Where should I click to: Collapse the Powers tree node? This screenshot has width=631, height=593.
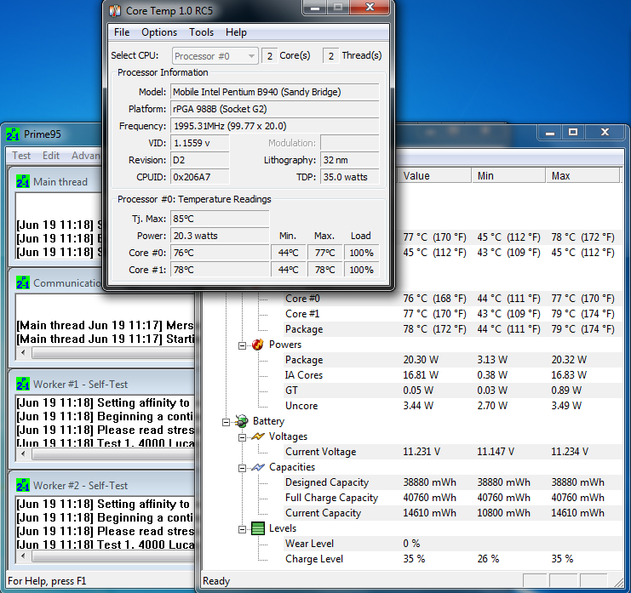pyautogui.click(x=242, y=345)
